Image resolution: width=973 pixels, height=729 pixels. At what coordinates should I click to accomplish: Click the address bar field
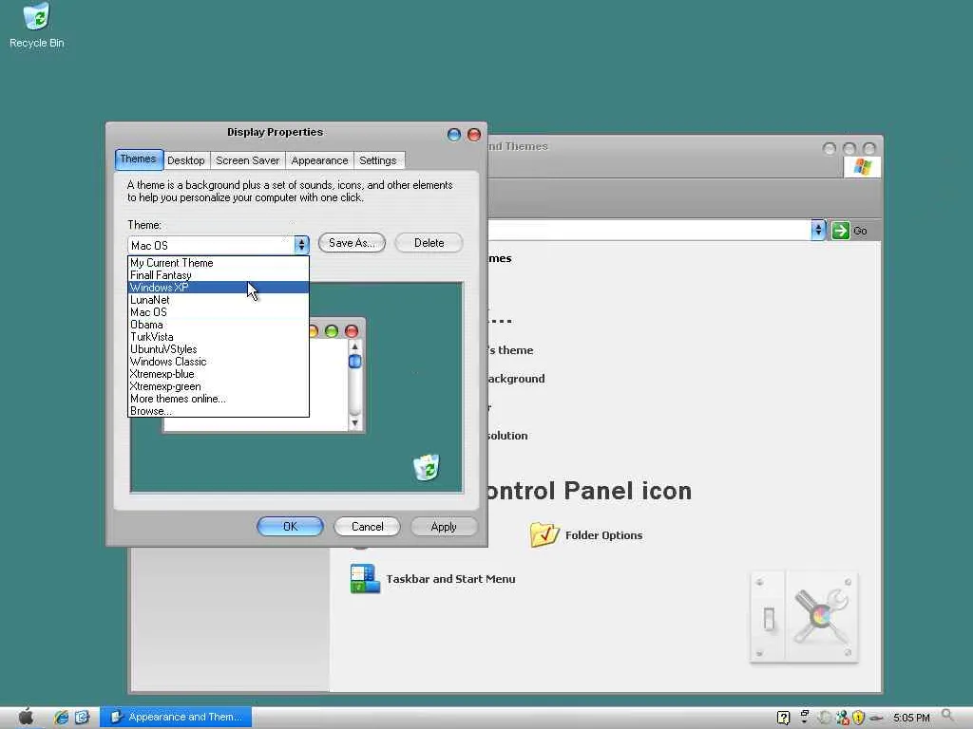coord(648,231)
